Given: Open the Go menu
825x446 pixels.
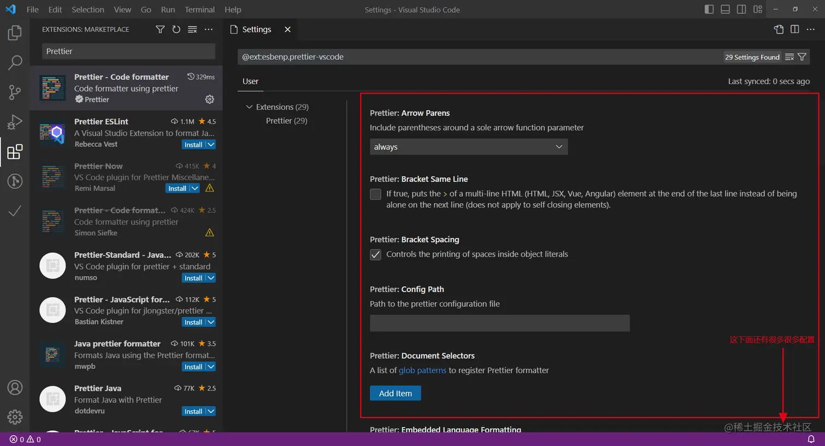Looking at the screenshot, I should [x=146, y=9].
